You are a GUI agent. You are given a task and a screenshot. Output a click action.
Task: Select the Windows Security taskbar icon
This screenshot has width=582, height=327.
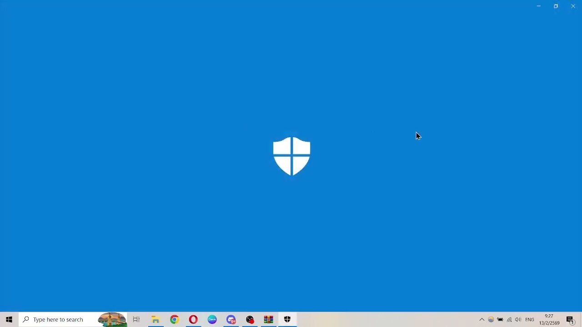coord(287,319)
